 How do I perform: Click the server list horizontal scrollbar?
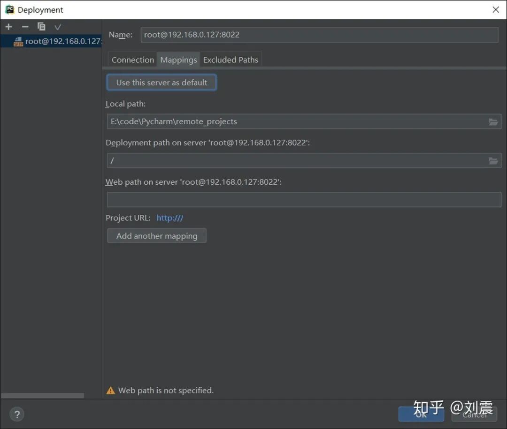pyautogui.click(x=42, y=396)
